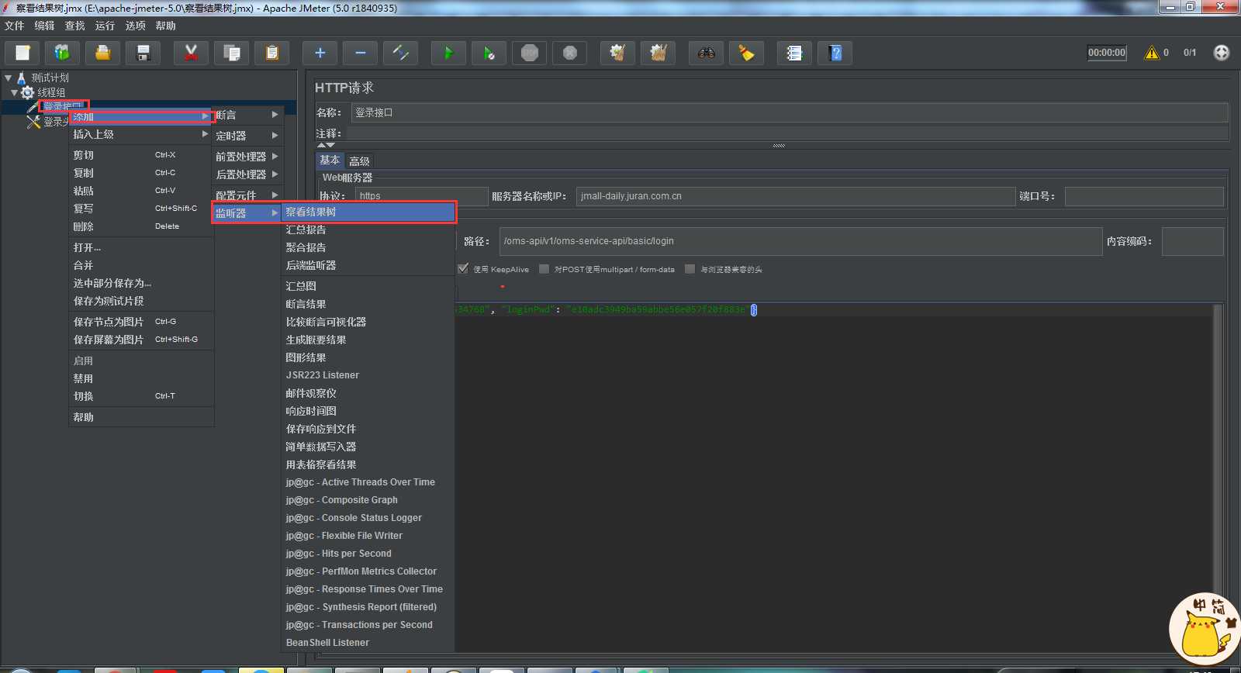Click 删除 in context menu
This screenshot has height=673, width=1241.
pyautogui.click(x=141, y=226)
